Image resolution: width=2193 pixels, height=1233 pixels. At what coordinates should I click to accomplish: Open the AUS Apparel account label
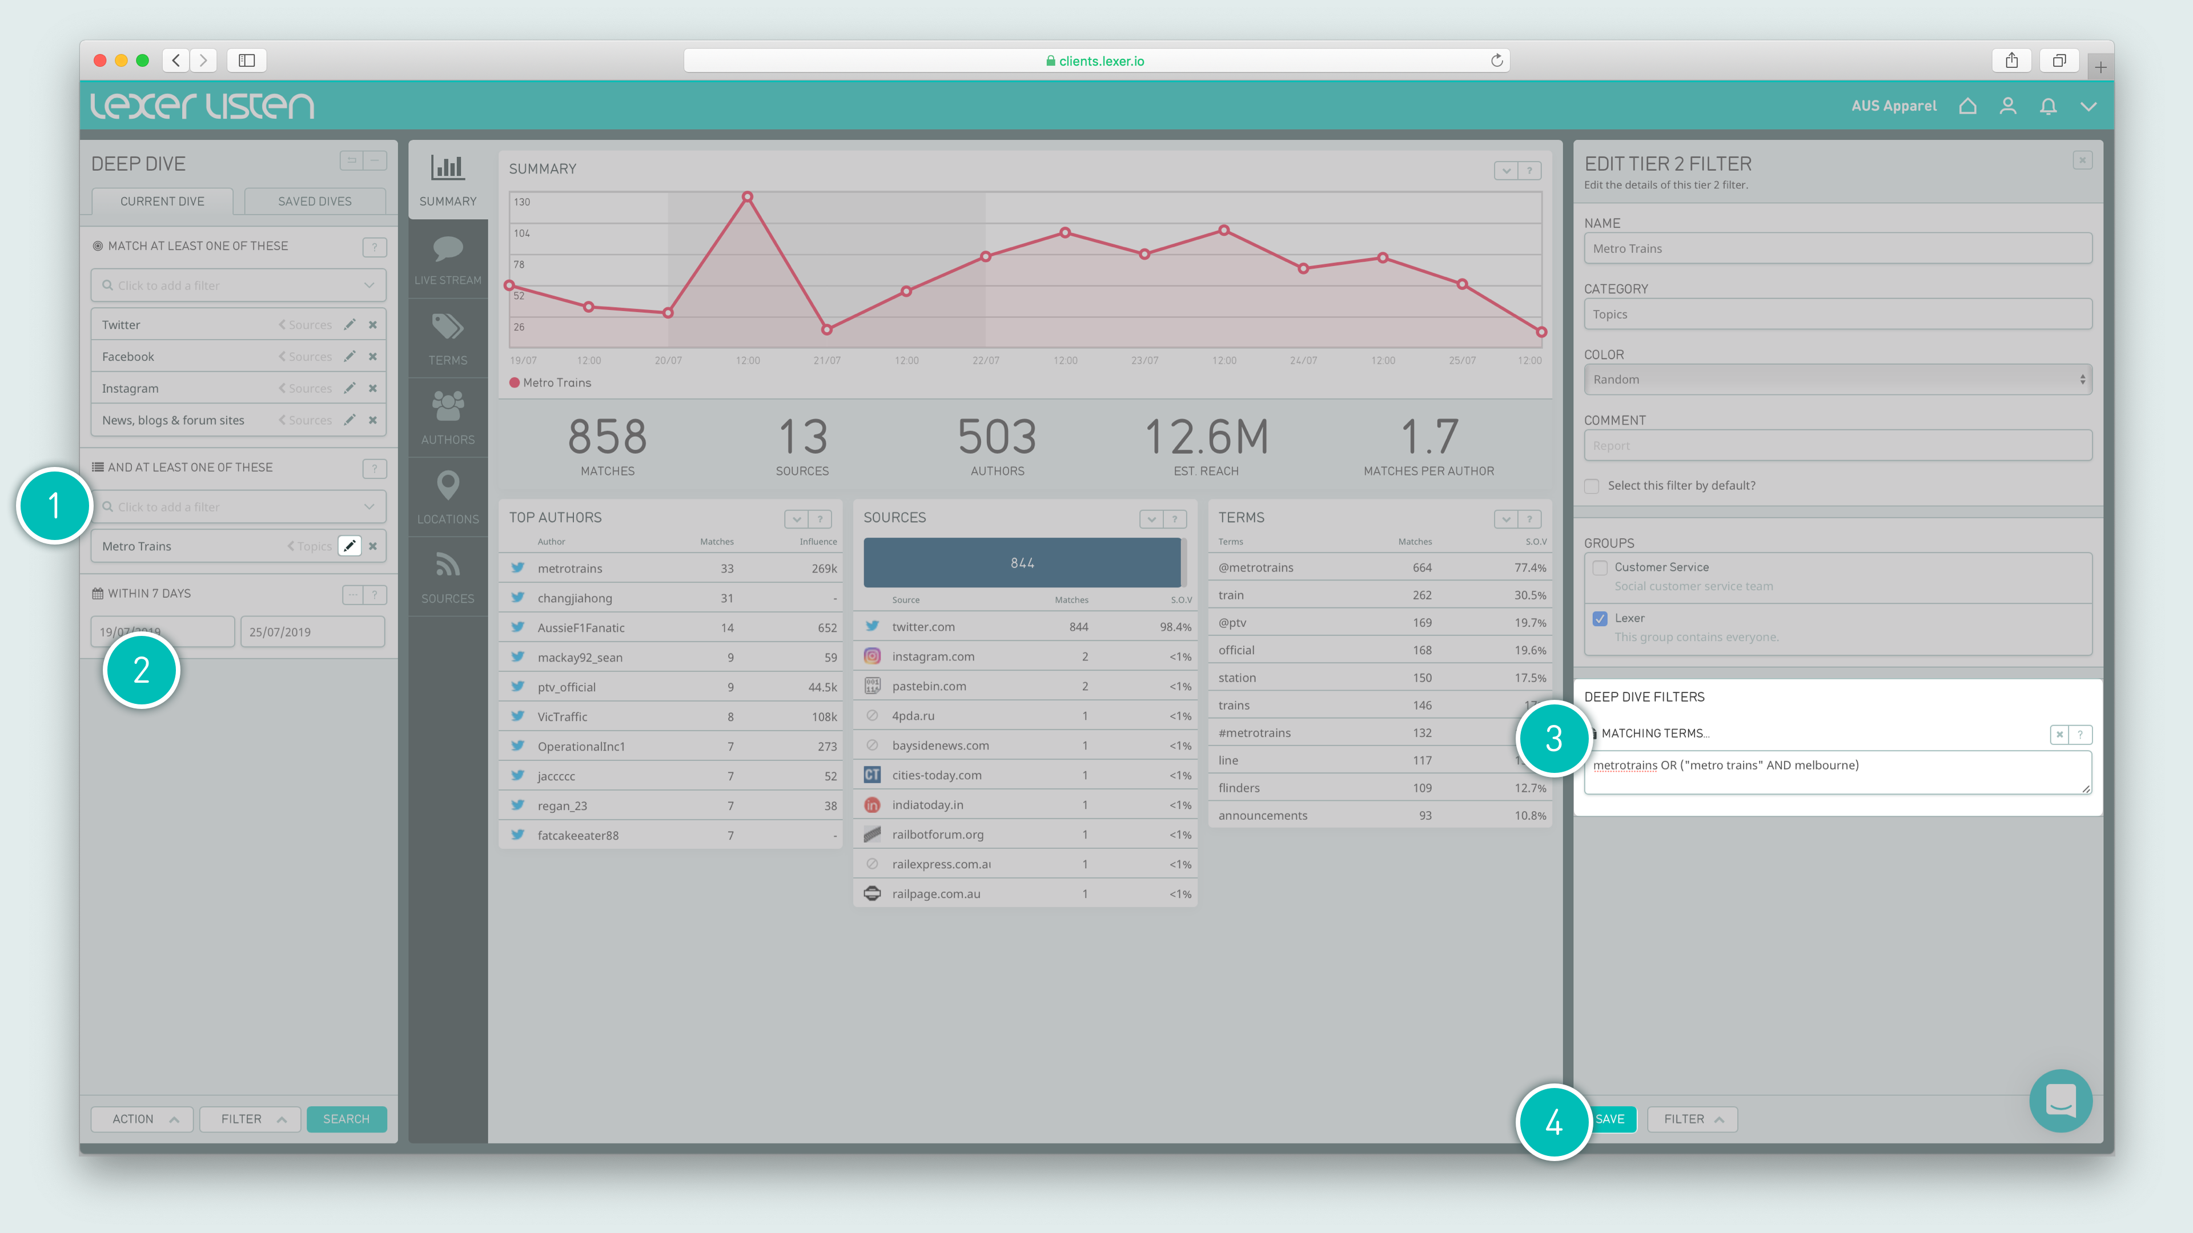tap(1893, 106)
